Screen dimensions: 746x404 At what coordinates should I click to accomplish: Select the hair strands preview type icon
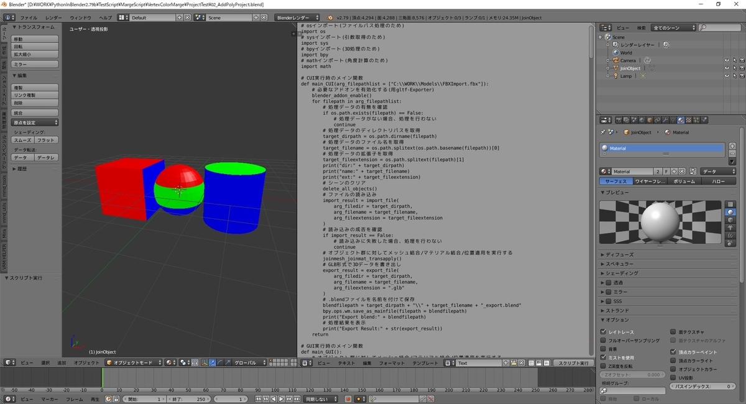pyautogui.click(x=730, y=236)
